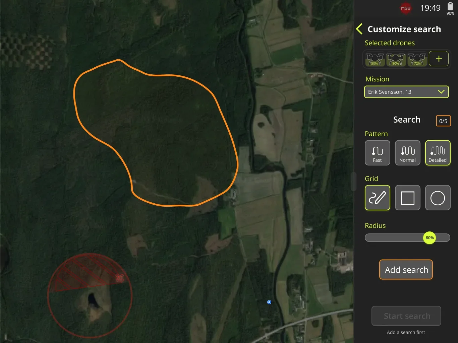
Task: Choose the Fast search pattern
Action: [x=378, y=153]
